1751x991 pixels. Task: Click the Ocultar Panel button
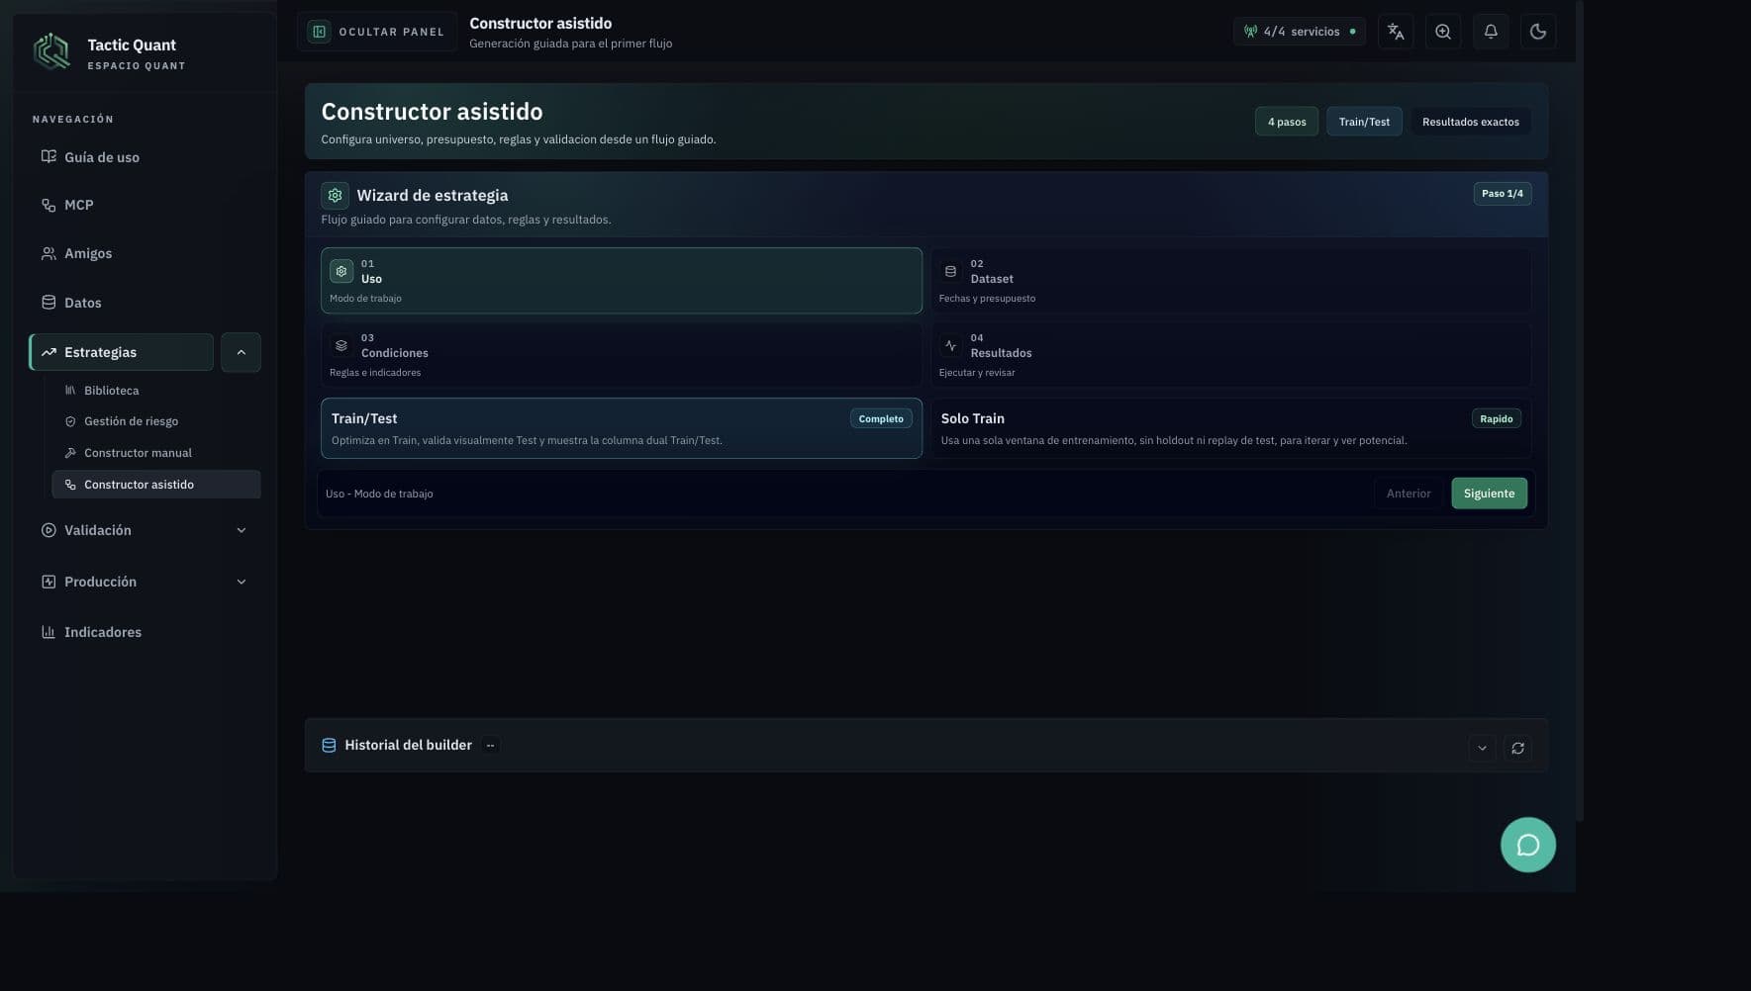(377, 32)
